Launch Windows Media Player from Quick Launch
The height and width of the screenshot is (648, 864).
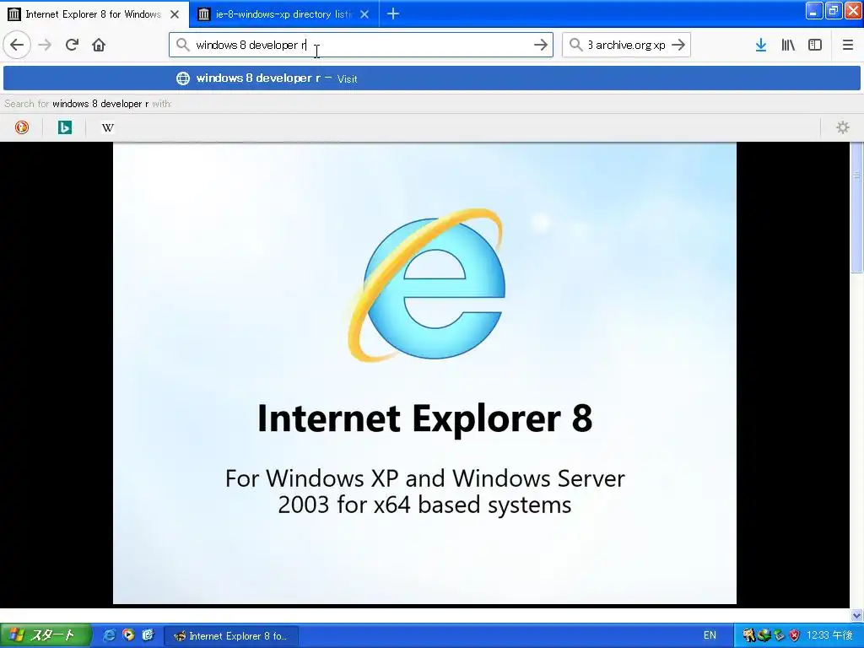coord(128,635)
